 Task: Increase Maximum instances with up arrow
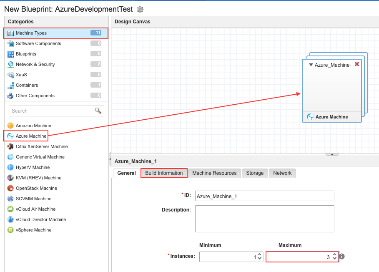click(334, 254)
